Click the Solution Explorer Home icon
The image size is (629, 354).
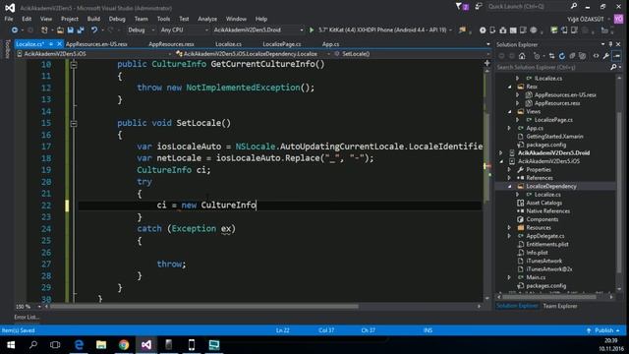point(522,56)
